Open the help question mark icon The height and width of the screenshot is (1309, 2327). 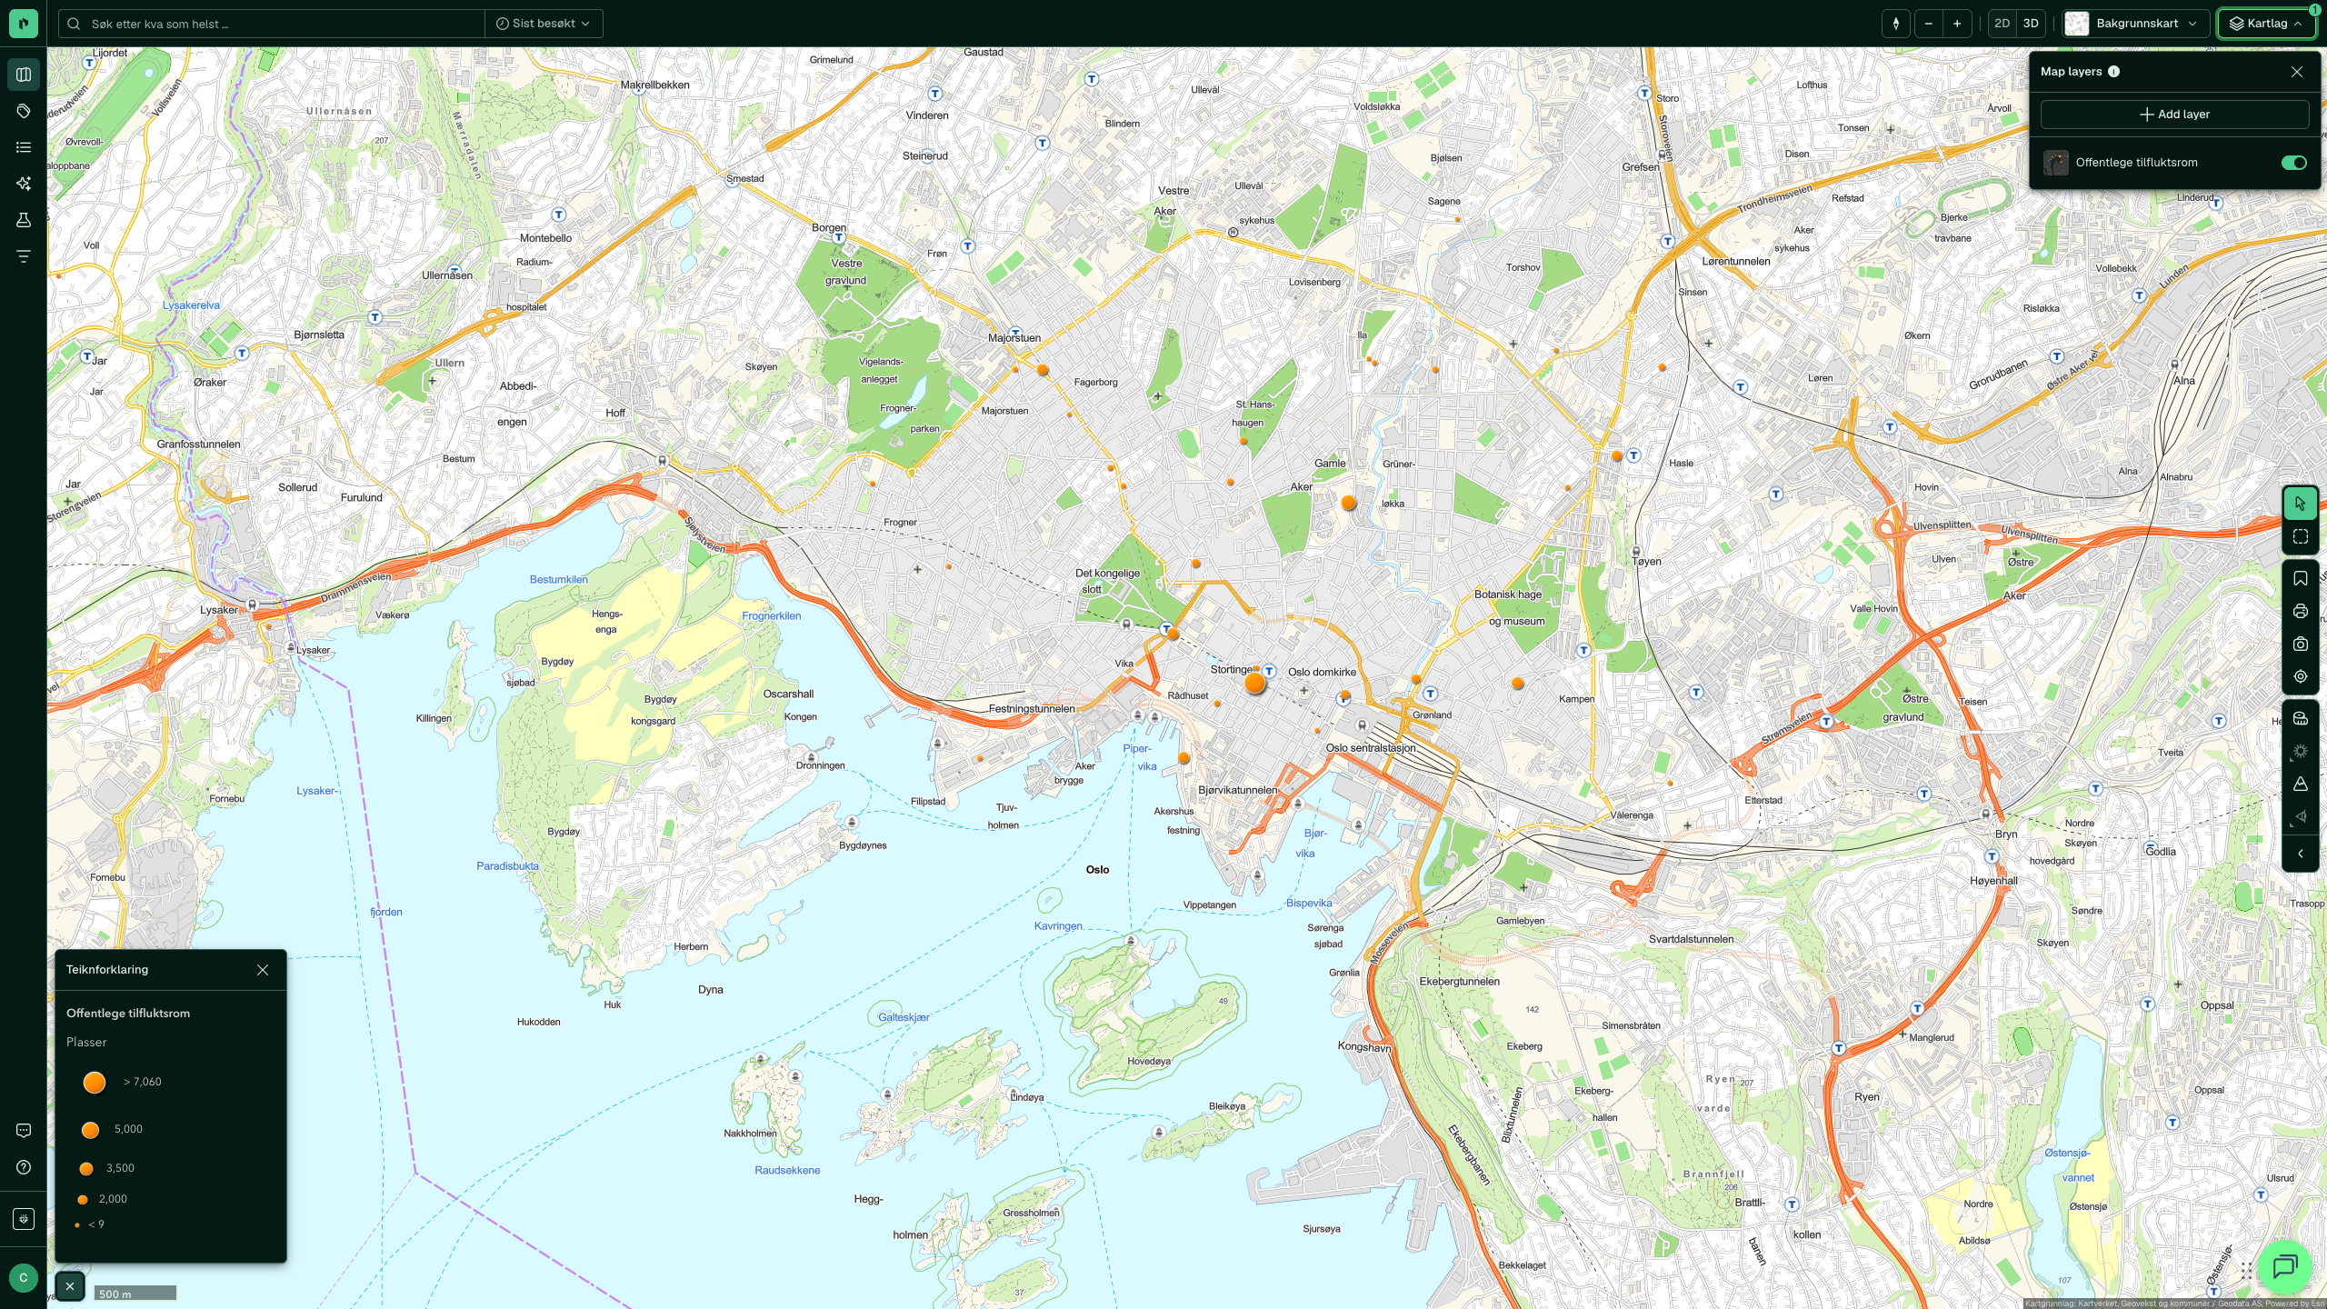point(24,1167)
